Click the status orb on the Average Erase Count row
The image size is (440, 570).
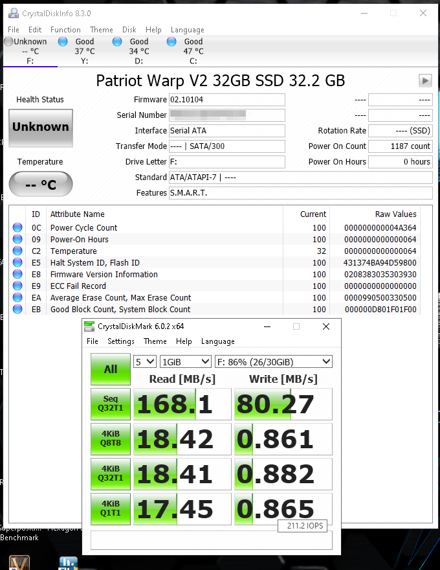coord(17,297)
